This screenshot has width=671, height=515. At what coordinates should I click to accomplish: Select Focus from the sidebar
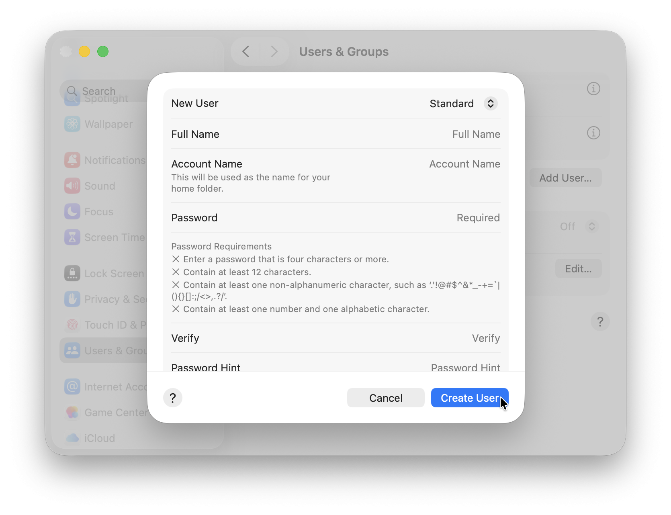pos(98,212)
